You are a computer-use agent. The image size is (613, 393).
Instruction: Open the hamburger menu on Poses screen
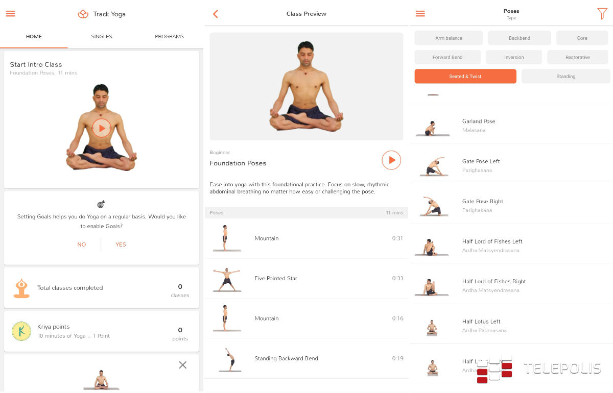coord(420,14)
